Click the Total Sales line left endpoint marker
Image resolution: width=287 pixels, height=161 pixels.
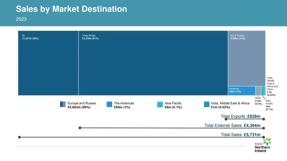click(19, 137)
